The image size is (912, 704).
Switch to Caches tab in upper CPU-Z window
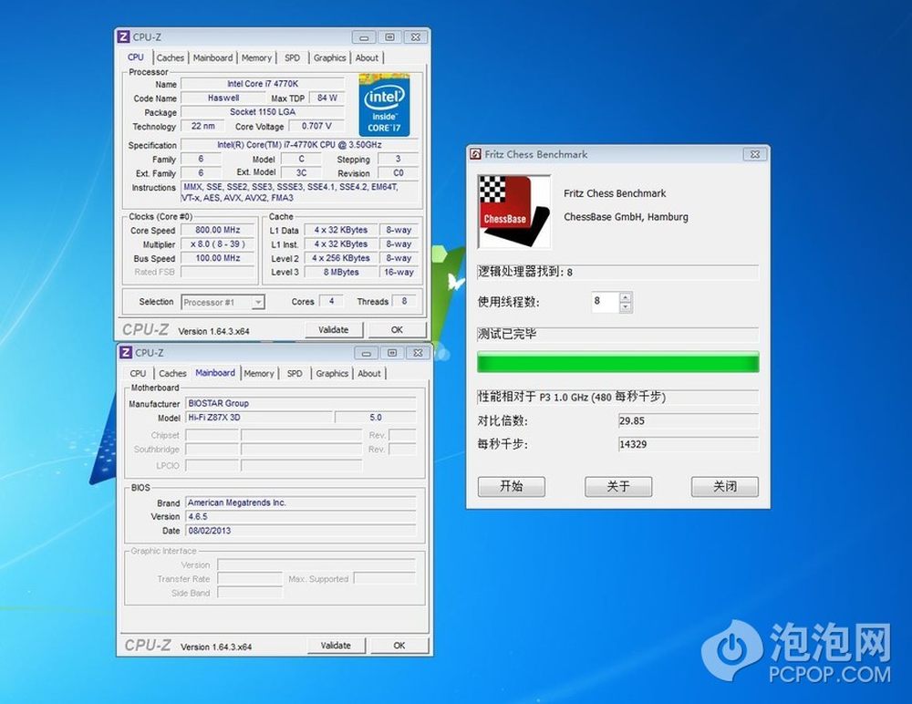[x=170, y=57]
